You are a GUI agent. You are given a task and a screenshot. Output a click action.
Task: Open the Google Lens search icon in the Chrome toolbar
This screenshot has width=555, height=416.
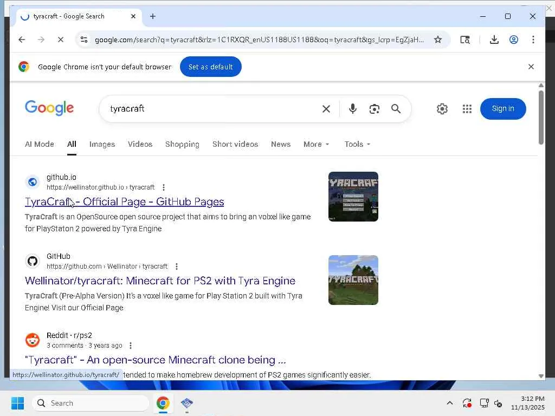click(x=465, y=40)
